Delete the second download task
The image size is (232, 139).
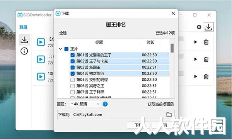tap(206, 59)
